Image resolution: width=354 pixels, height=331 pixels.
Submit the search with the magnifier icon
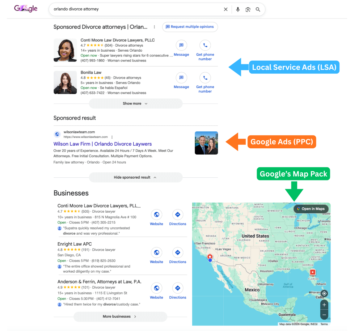pos(258,10)
